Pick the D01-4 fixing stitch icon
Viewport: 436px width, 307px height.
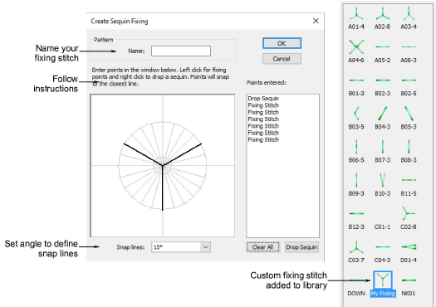coord(409,251)
